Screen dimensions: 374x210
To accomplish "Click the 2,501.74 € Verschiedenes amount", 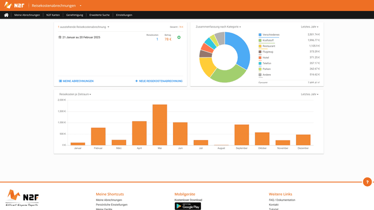I will coord(314,35).
